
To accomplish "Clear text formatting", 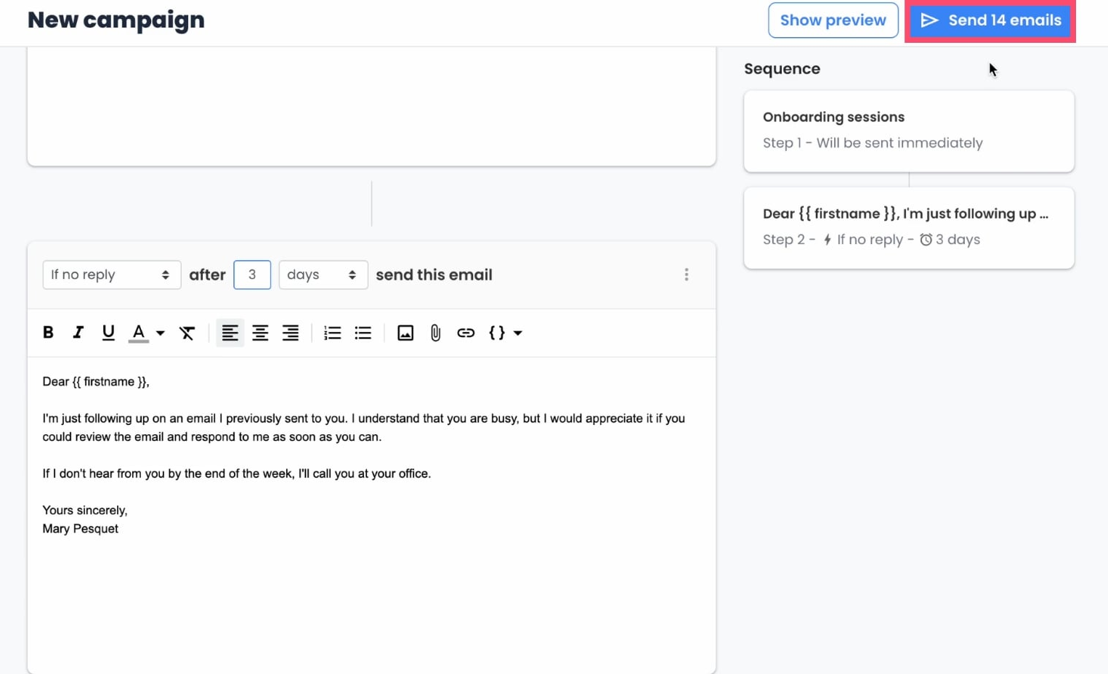I will [187, 333].
